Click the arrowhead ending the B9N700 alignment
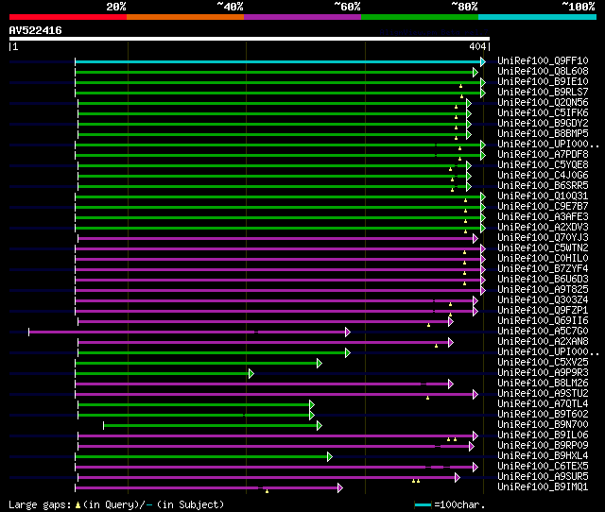Image resolution: width=605 pixels, height=512 pixels. click(x=320, y=426)
